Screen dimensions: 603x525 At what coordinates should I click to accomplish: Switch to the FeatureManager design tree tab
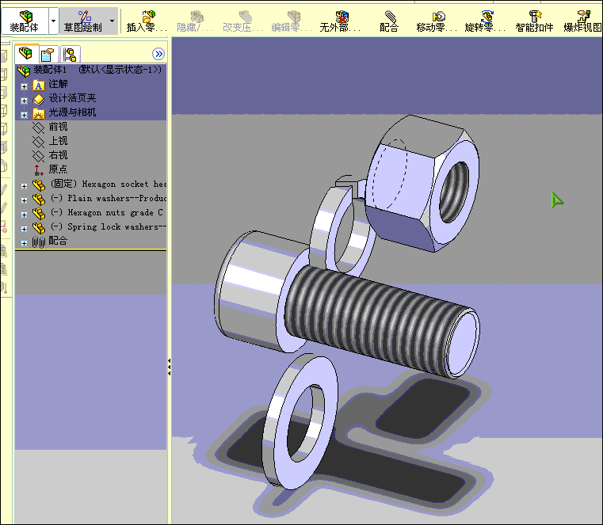(x=26, y=54)
